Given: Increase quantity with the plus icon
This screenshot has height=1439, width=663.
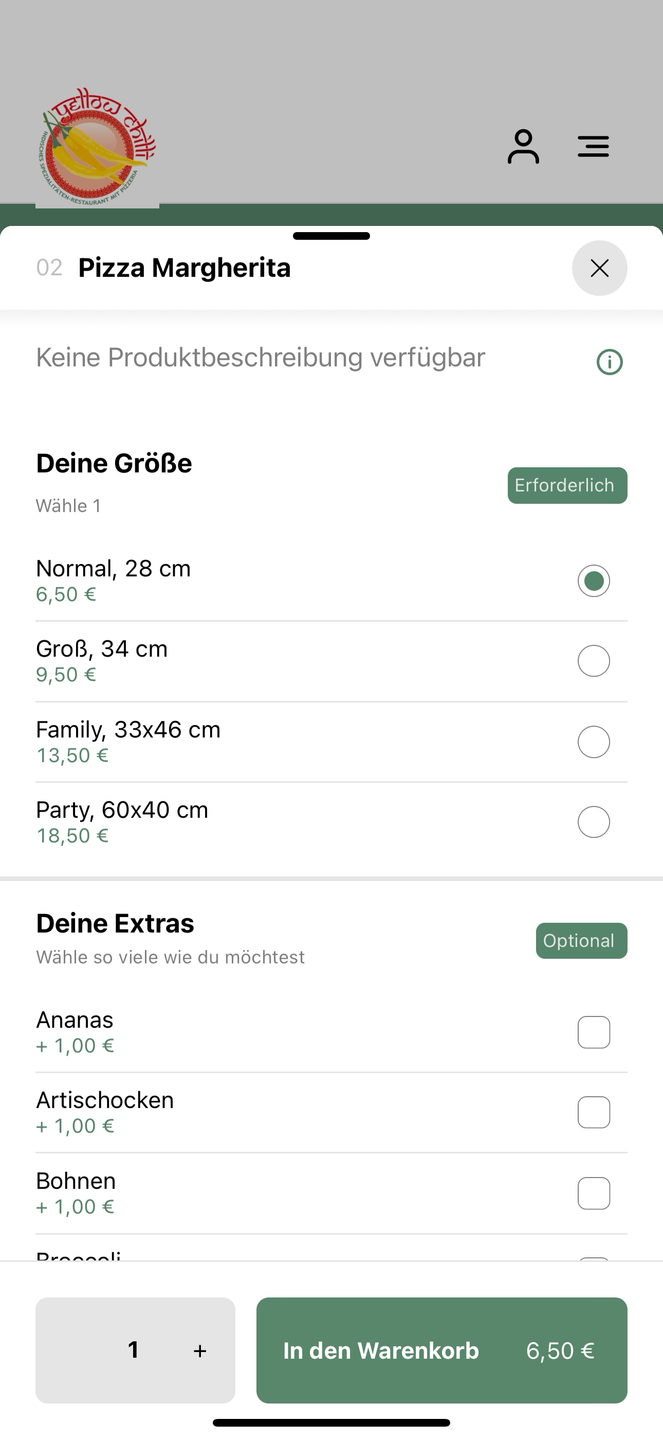Looking at the screenshot, I should [x=200, y=1351].
